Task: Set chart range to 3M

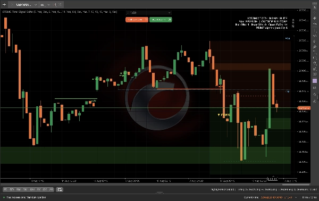Action: (x=25, y=189)
